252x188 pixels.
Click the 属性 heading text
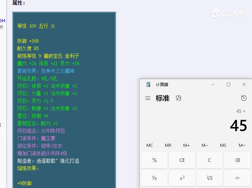pos(19,3)
